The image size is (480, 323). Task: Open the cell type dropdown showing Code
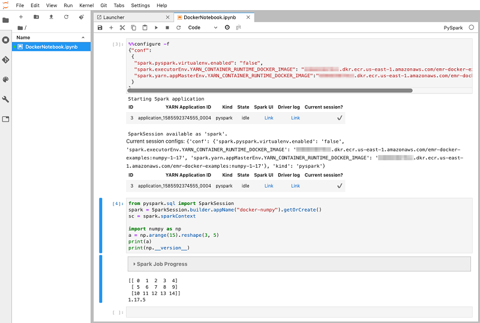tap(202, 28)
